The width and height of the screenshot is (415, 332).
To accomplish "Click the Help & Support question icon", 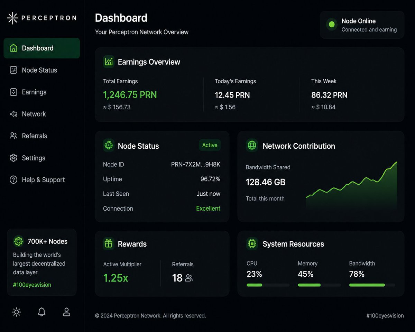I will pyautogui.click(x=13, y=180).
